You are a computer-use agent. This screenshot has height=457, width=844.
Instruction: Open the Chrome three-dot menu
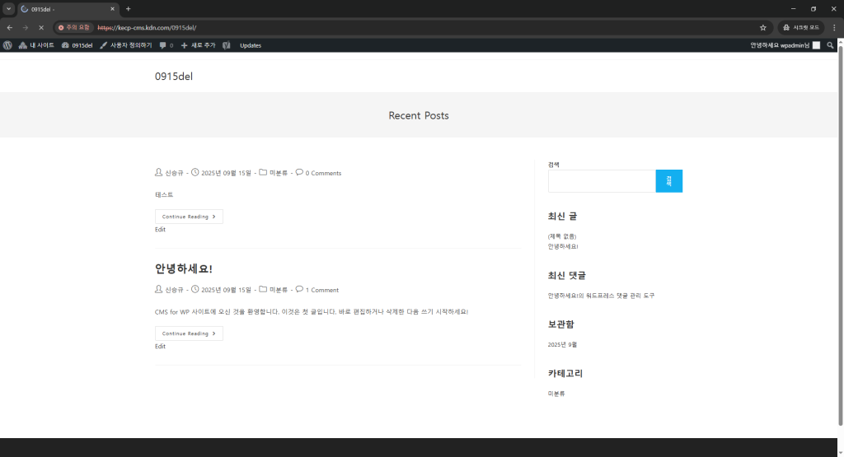click(x=834, y=27)
